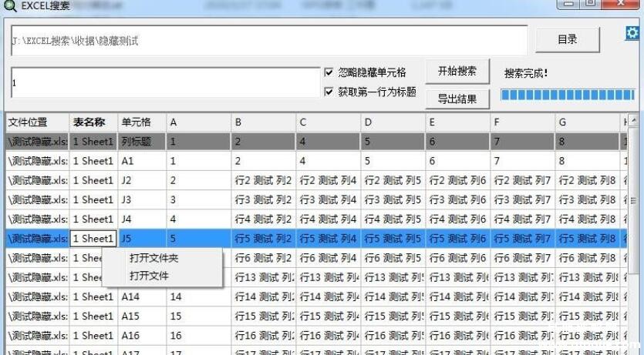This screenshot has height=355, width=644.
Task: Click the search progress bar
Action: point(568,95)
